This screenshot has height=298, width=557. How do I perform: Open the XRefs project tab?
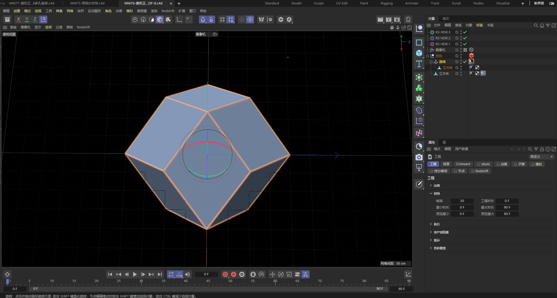coord(483,164)
